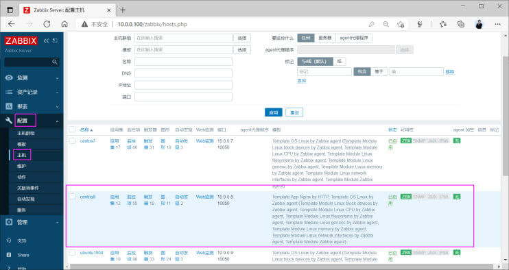Open 模板 in the configuration submenu
Viewport: 509px width, 270px height.
click(x=21, y=144)
